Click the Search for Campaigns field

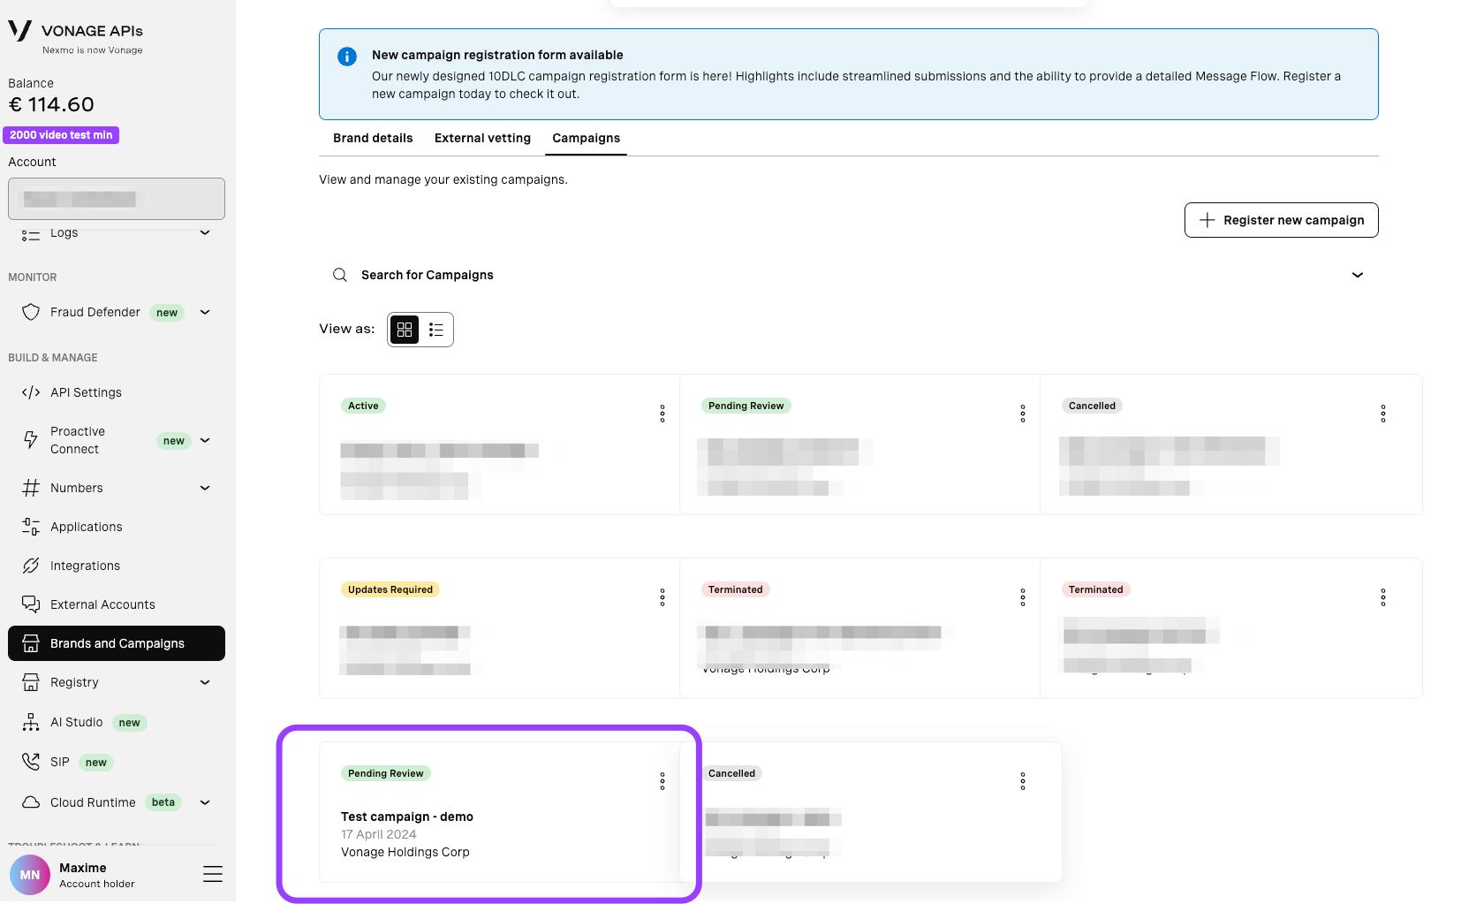[848, 275]
